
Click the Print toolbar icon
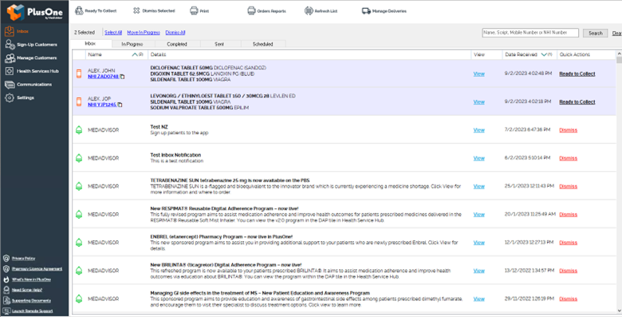(194, 10)
